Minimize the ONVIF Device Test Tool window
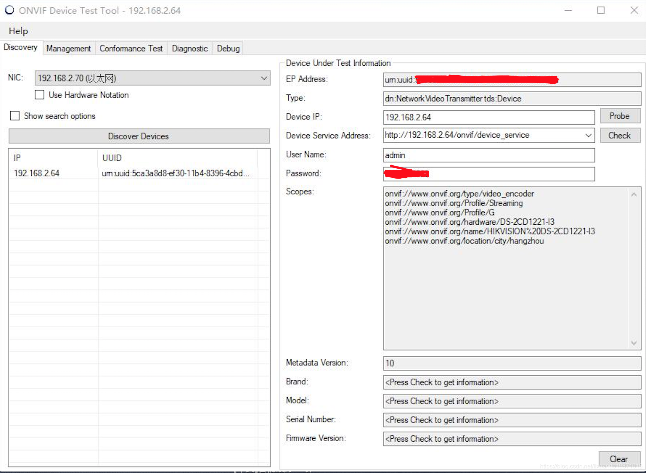The height and width of the screenshot is (473, 646). pyautogui.click(x=568, y=10)
